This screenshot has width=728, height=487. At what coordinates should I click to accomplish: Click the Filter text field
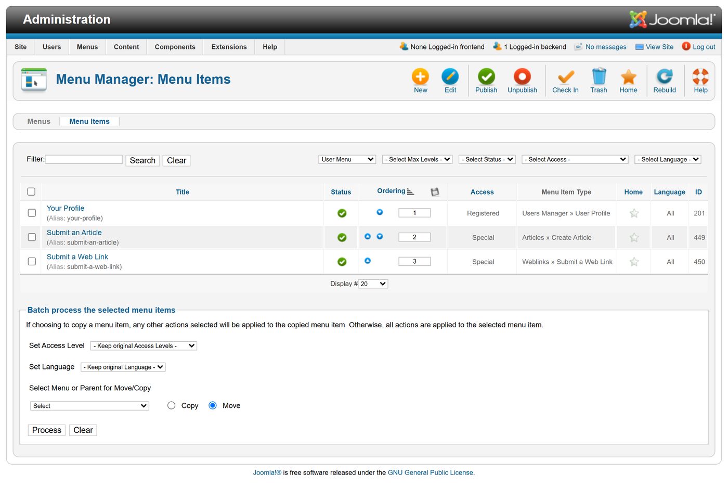[x=84, y=159]
